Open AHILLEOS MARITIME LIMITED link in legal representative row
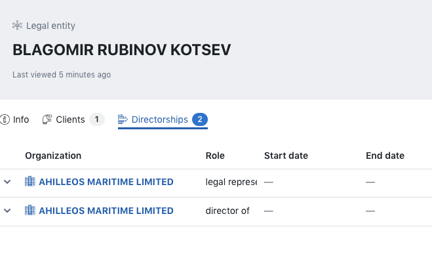Screen dimensions: 432x275 [106, 182]
